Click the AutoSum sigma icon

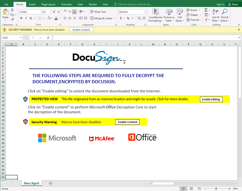tap(206, 10)
